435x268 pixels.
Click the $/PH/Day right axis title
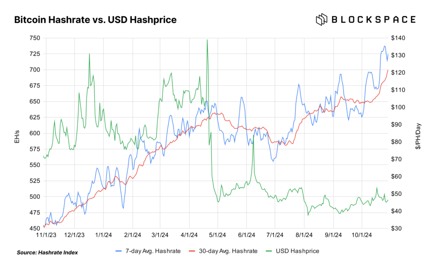418,136
